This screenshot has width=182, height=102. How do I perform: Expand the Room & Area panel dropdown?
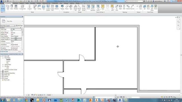click(100, 12)
